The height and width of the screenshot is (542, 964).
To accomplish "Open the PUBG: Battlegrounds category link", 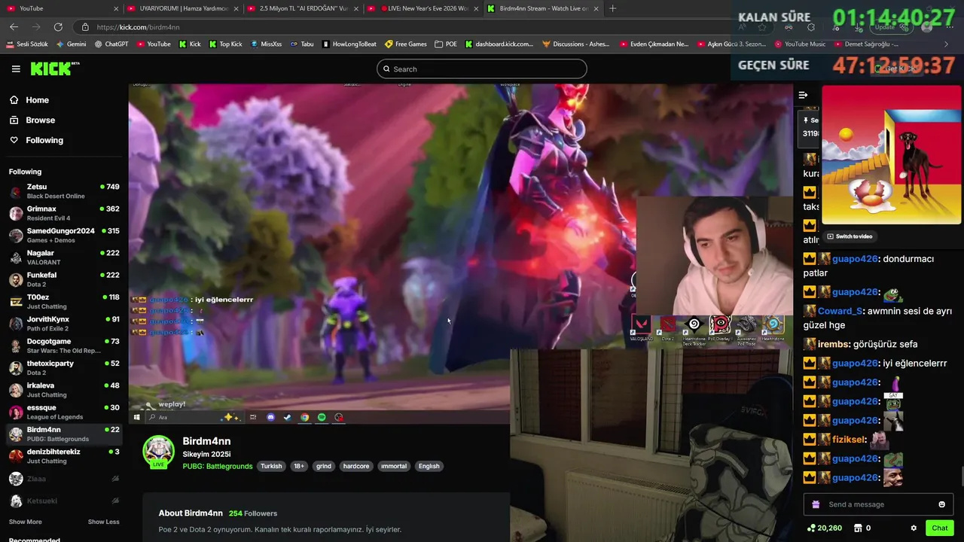I will 217,466.
